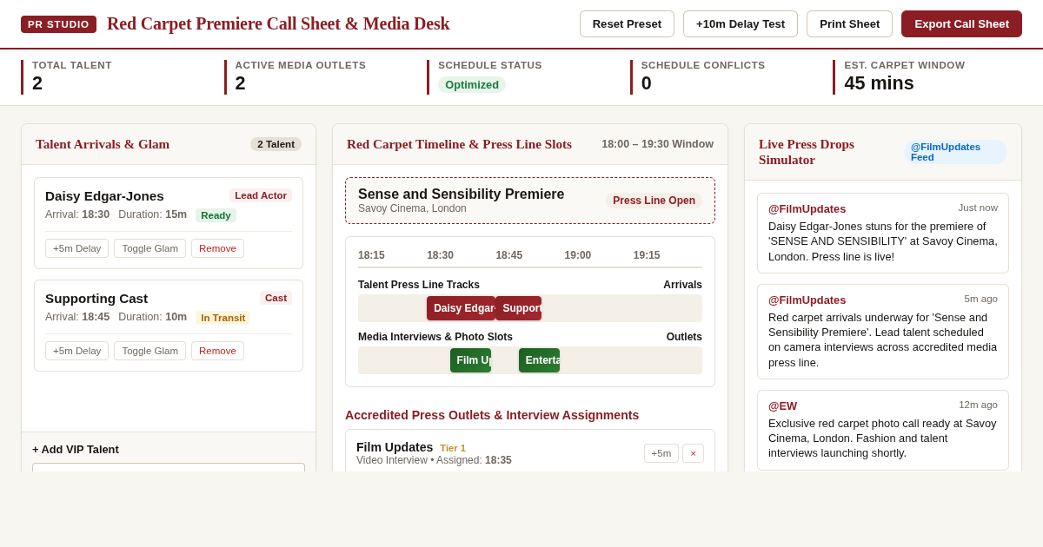Viewport: 1043px width, 547px height.
Task: Toggle Glam for Supporting Cast
Action: (149, 351)
